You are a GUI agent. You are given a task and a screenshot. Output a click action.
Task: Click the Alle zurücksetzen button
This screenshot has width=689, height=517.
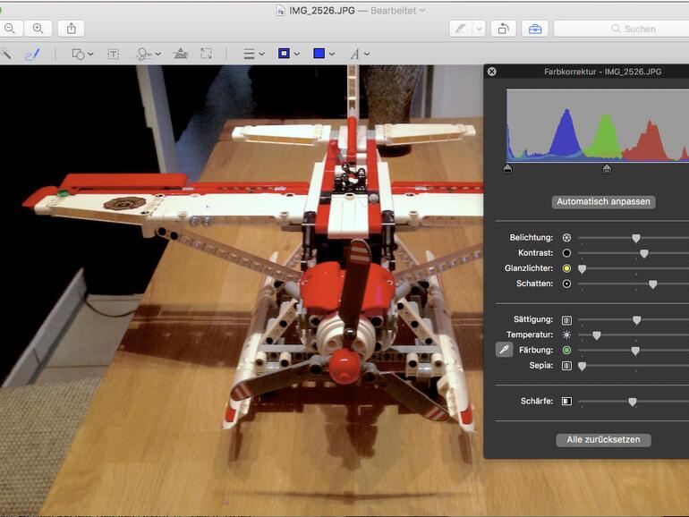tap(603, 440)
